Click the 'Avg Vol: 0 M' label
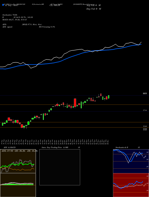 pos(93,5)
